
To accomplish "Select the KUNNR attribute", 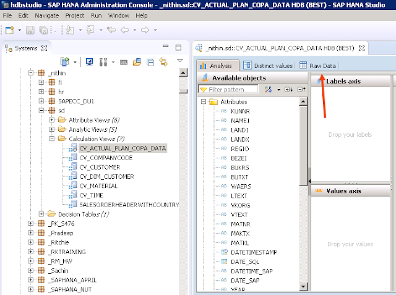I will tap(240, 111).
